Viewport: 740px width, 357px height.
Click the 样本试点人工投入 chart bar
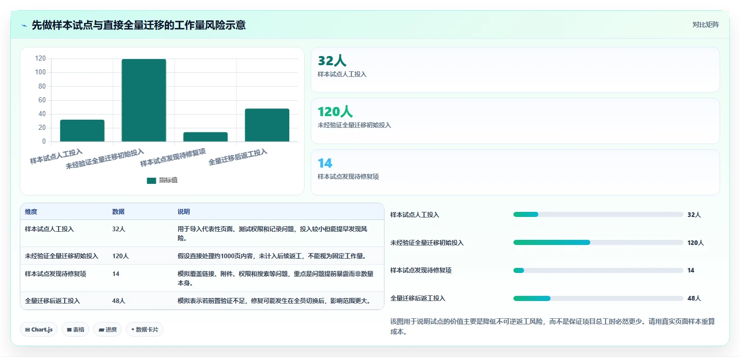pos(82,131)
